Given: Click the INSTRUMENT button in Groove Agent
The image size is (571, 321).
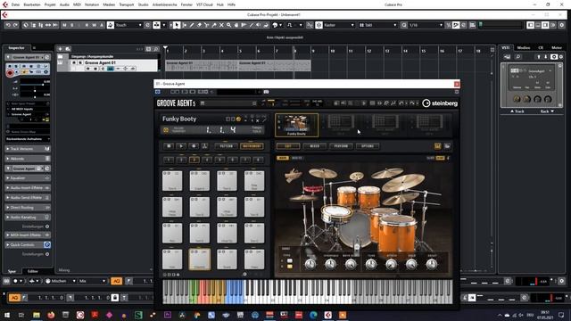Looking at the screenshot, I should [x=252, y=146].
